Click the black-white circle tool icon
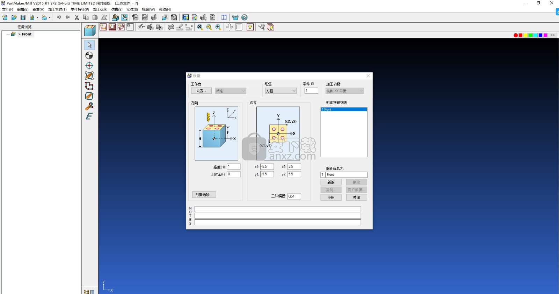This screenshot has height=294, width=559. (x=89, y=55)
